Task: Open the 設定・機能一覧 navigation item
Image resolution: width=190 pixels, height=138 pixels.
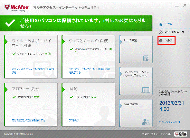Action: [x=174, y=32]
